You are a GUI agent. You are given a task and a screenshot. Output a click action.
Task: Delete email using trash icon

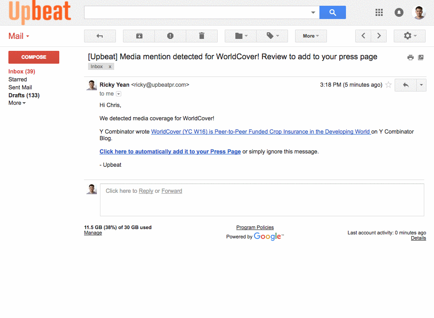point(201,36)
